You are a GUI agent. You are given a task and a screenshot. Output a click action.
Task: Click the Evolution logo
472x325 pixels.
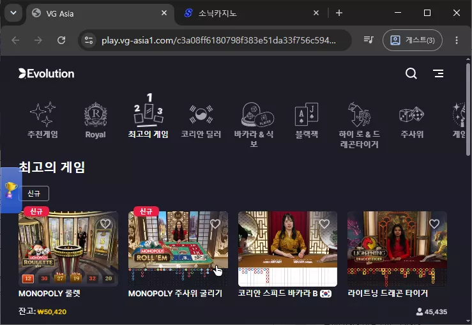click(47, 73)
